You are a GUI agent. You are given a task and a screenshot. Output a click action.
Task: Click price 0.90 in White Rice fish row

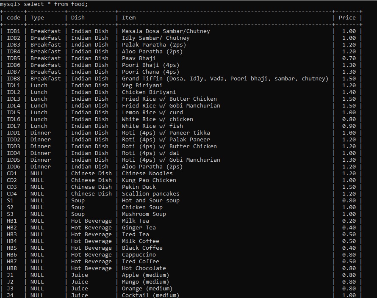349,126
